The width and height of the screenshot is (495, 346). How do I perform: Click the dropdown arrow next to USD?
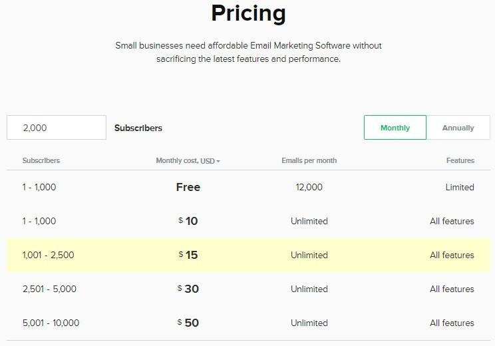218,162
